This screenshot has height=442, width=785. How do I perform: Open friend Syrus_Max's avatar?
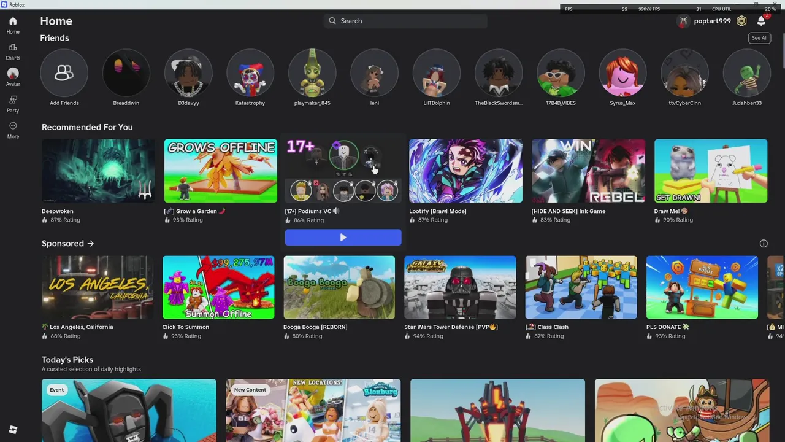[x=622, y=73]
